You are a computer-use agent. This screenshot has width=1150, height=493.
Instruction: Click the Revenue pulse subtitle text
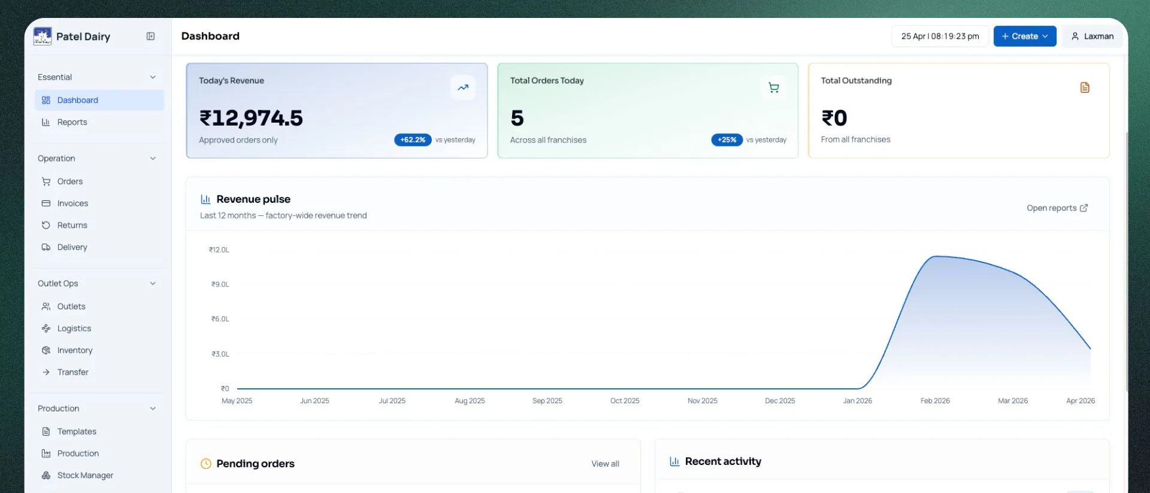coord(283,215)
